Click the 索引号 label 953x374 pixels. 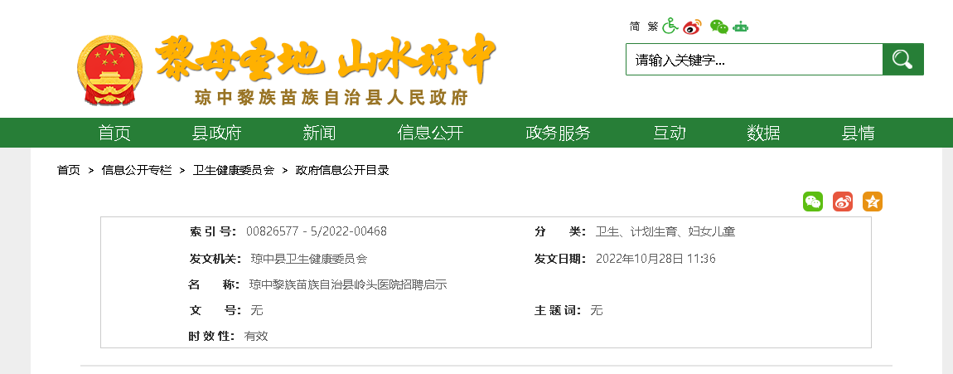click(x=213, y=231)
